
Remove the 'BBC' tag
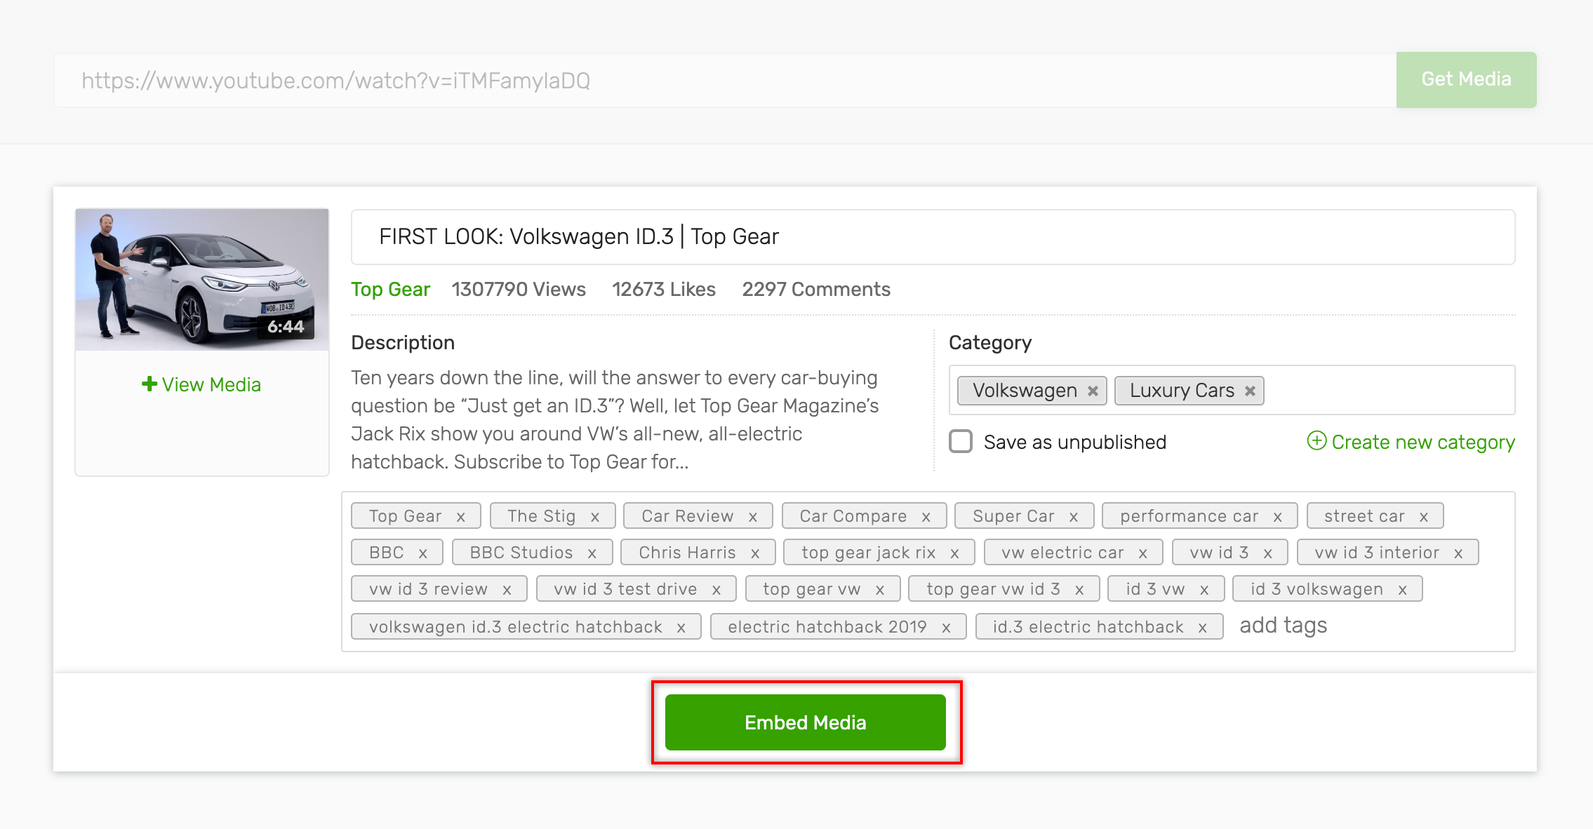pyautogui.click(x=423, y=553)
